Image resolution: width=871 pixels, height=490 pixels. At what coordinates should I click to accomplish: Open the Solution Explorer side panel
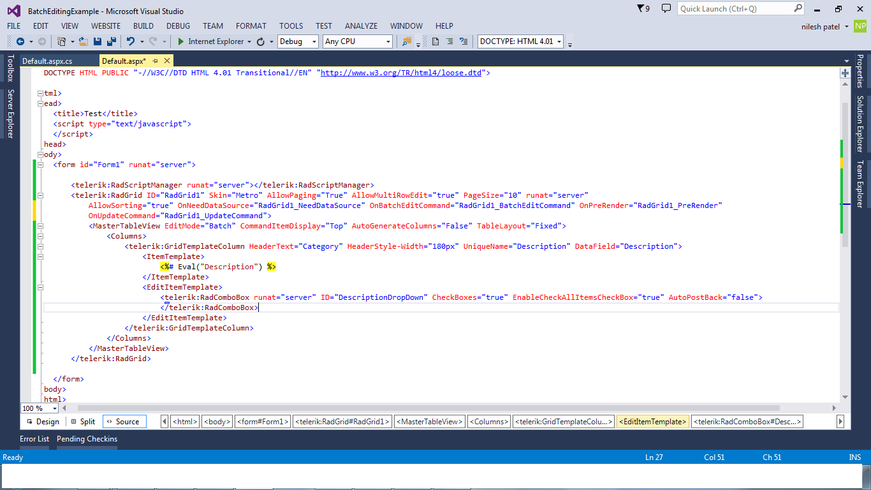pos(860,124)
